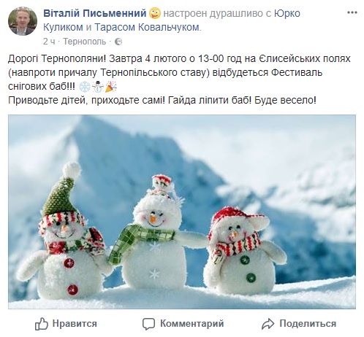Expand the three-dot post options menu
Screen dimensions: 364x337
[352, 12]
